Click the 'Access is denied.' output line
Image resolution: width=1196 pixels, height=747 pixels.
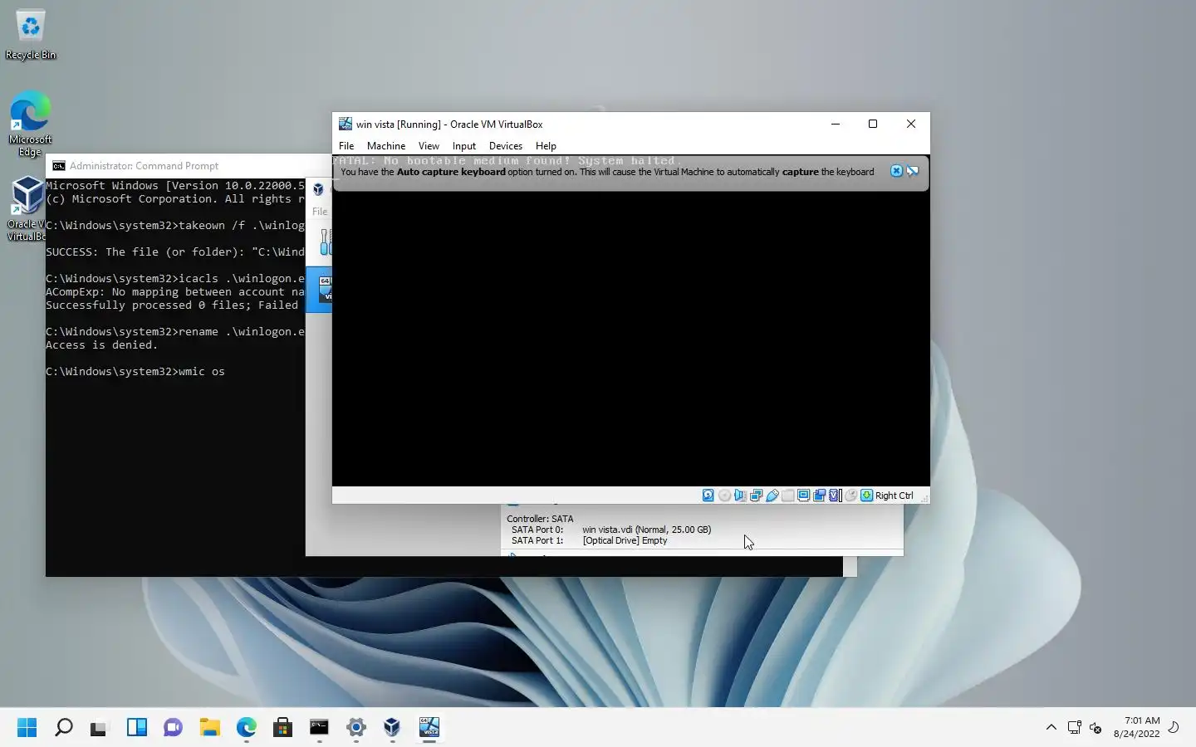(x=101, y=345)
